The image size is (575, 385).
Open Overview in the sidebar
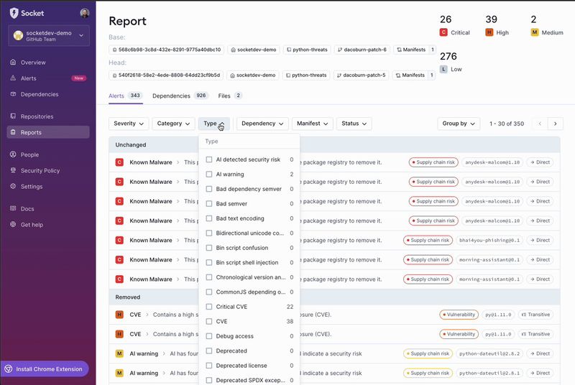48,62
